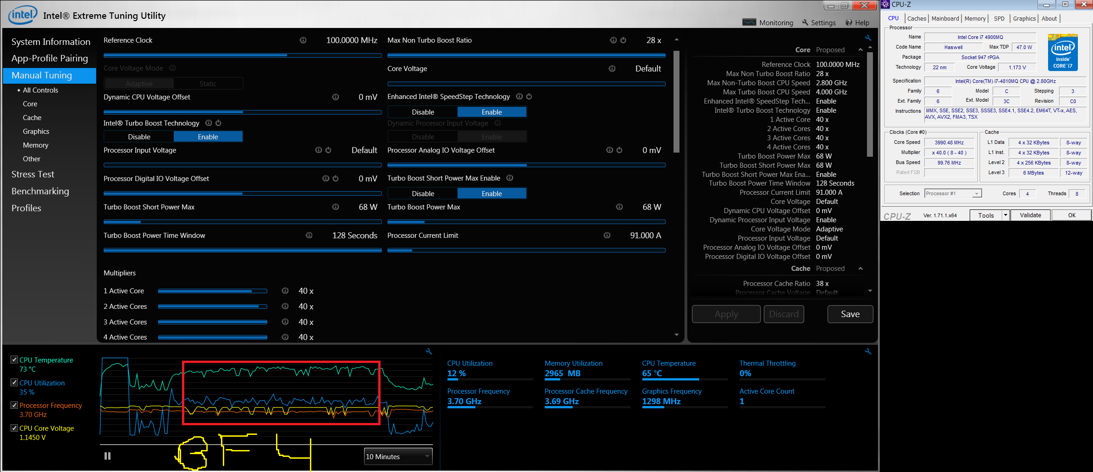Click power icon for Intel Turbo Boost Technology
This screenshot has height=472, width=1093.
[218, 123]
